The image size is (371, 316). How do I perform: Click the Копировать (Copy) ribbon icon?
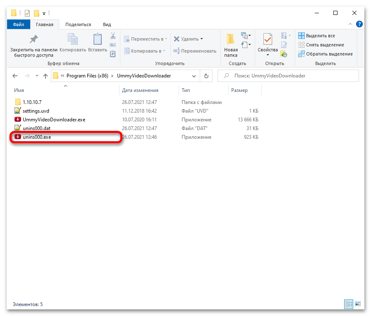(73, 39)
